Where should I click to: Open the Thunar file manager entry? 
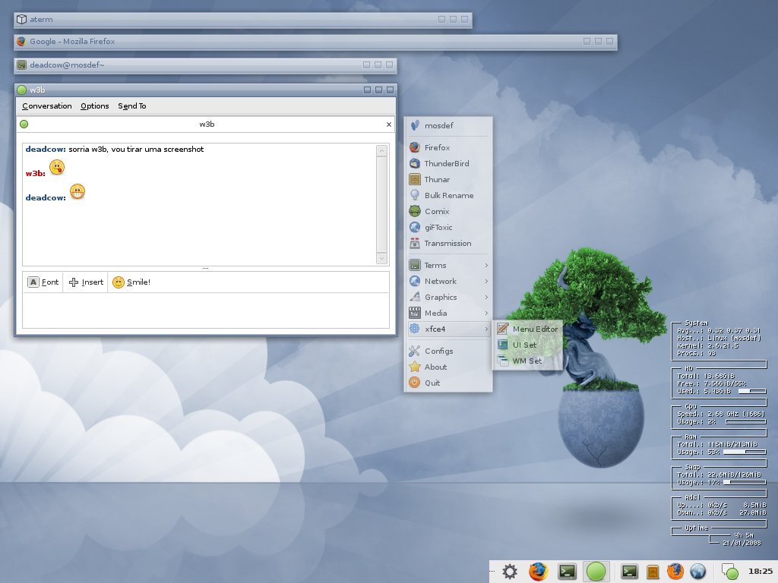pyautogui.click(x=448, y=179)
